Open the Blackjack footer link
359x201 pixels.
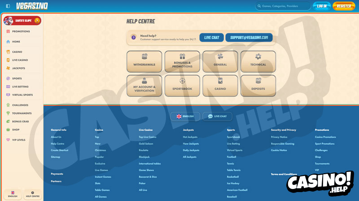point(144,157)
